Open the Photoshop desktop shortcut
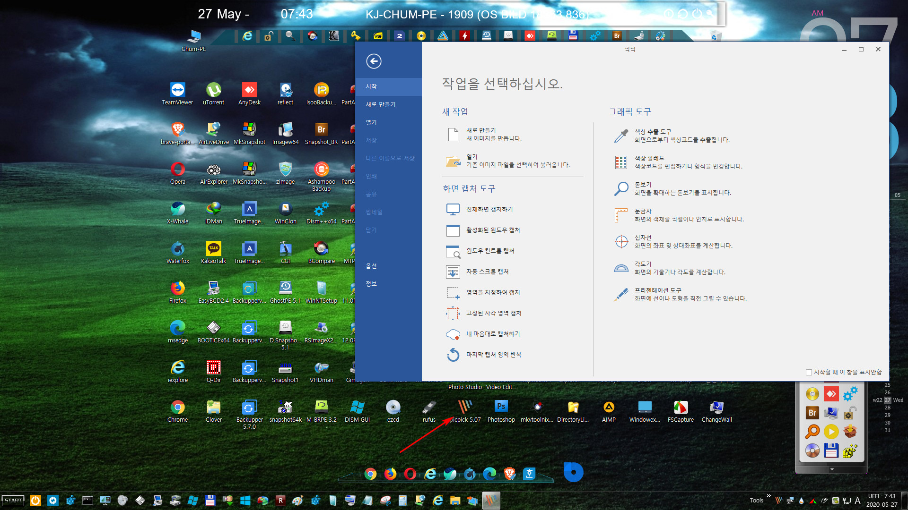Image resolution: width=908 pixels, height=510 pixels. point(501,411)
